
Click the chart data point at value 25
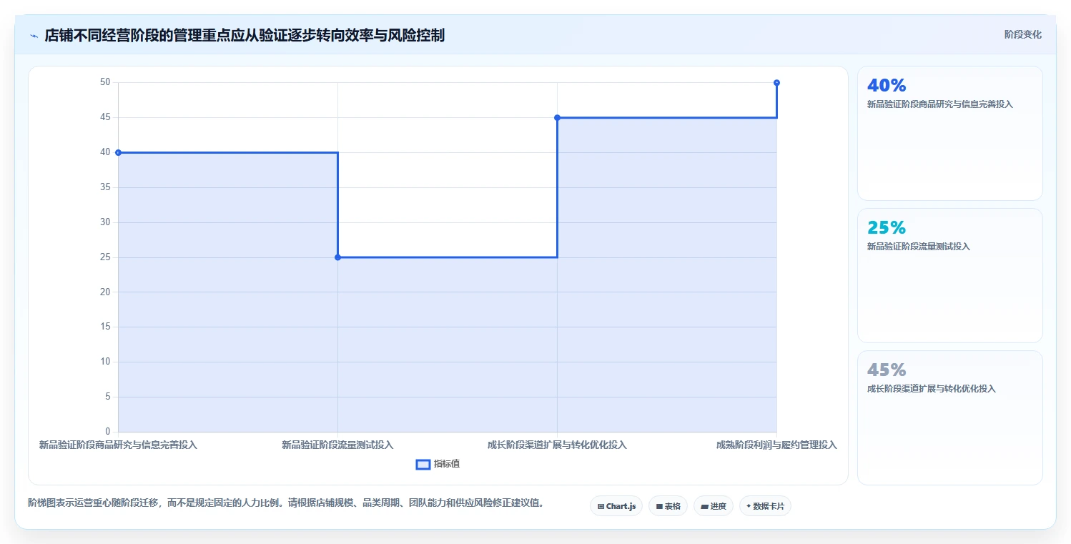pos(337,257)
